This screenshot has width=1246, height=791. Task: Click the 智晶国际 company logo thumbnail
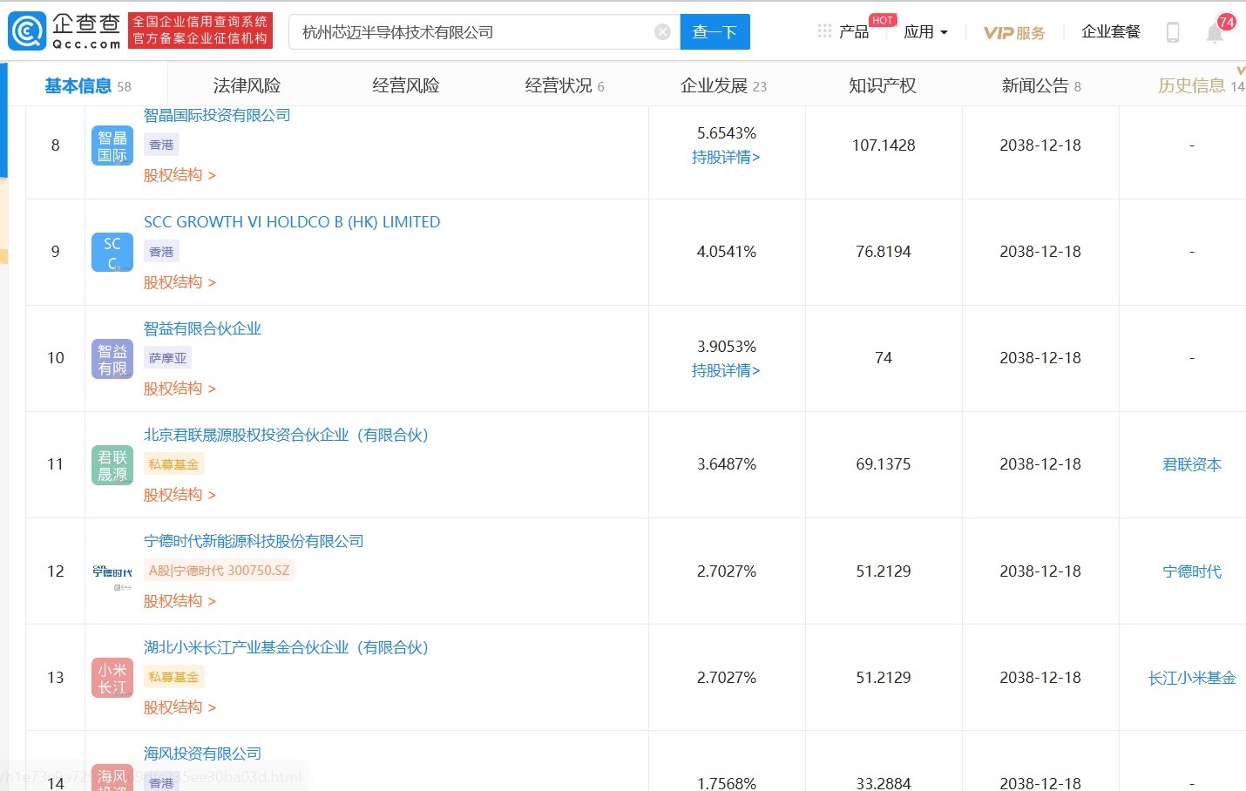pyautogui.click(x=112, y=145)
